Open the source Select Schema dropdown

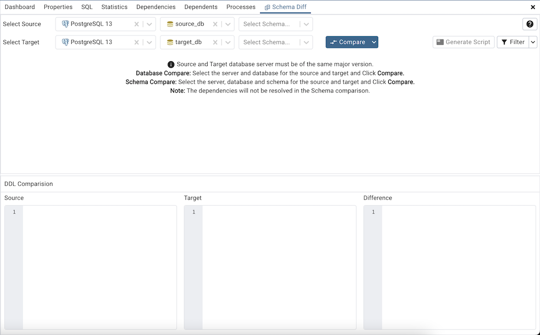click(306, 24)
